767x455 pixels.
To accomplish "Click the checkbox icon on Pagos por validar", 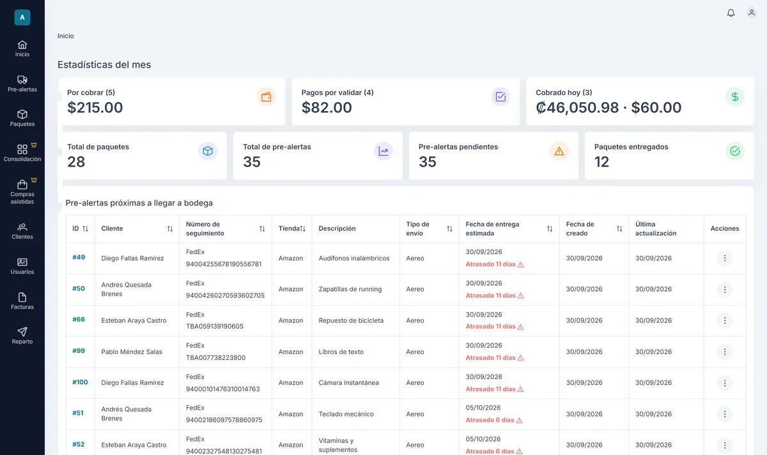I will [500, 97].
